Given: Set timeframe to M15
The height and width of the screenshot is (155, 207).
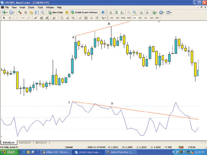Looking at the screenshot, I should click(x=123, y=18).
